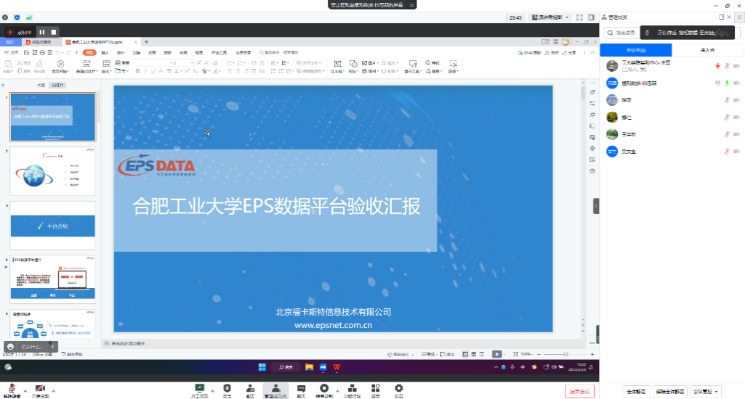Image resolution: width=745 pixels, height=399 pixels.
Task: Turn on camera with 开启视频
Action: (40, 390)
